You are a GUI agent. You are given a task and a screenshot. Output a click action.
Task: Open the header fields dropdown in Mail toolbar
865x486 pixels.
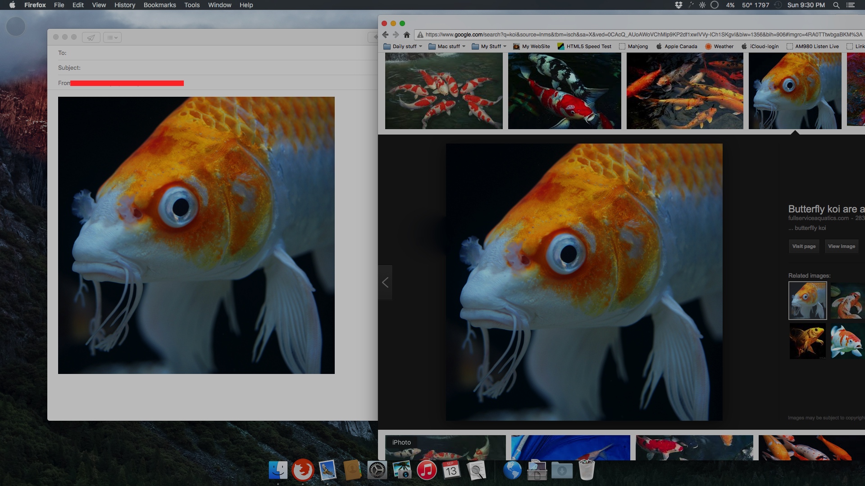click(112, 37)
